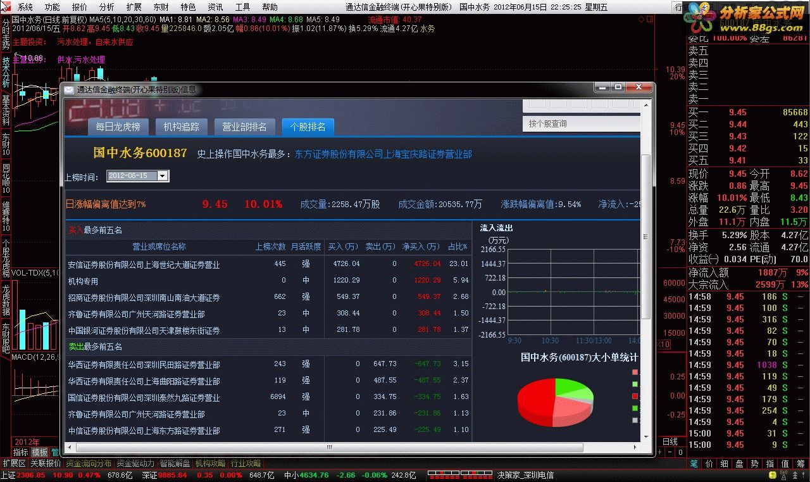Sort by 占比% column header
810x482 pixels.
coord(458,247)
